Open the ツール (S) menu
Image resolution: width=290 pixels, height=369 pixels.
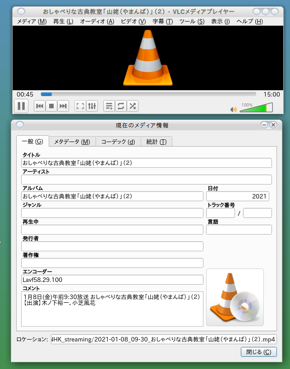tap(192, 21)
